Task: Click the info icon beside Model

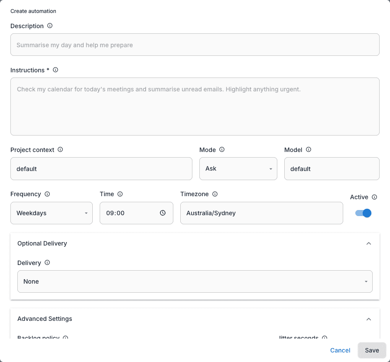Action: click(x=309, y=149)
